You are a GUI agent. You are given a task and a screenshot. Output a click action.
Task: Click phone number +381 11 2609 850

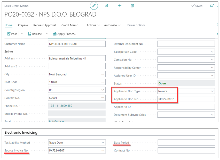pyautogui.click(x=61, y=106)
